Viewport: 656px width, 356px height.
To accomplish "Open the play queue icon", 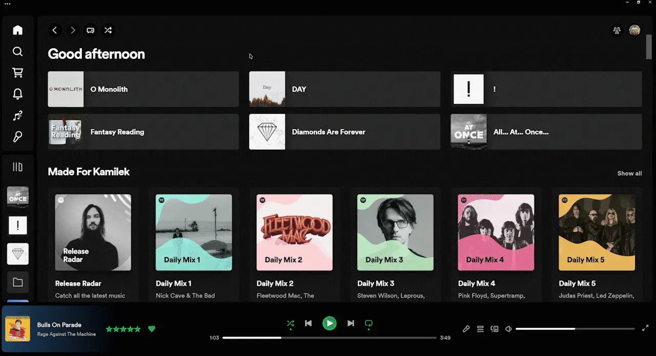I will (480, 329).
